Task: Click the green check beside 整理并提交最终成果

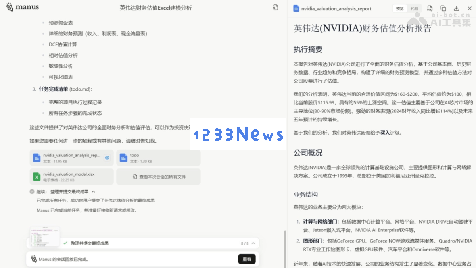Action: click(x=65, y=243)
